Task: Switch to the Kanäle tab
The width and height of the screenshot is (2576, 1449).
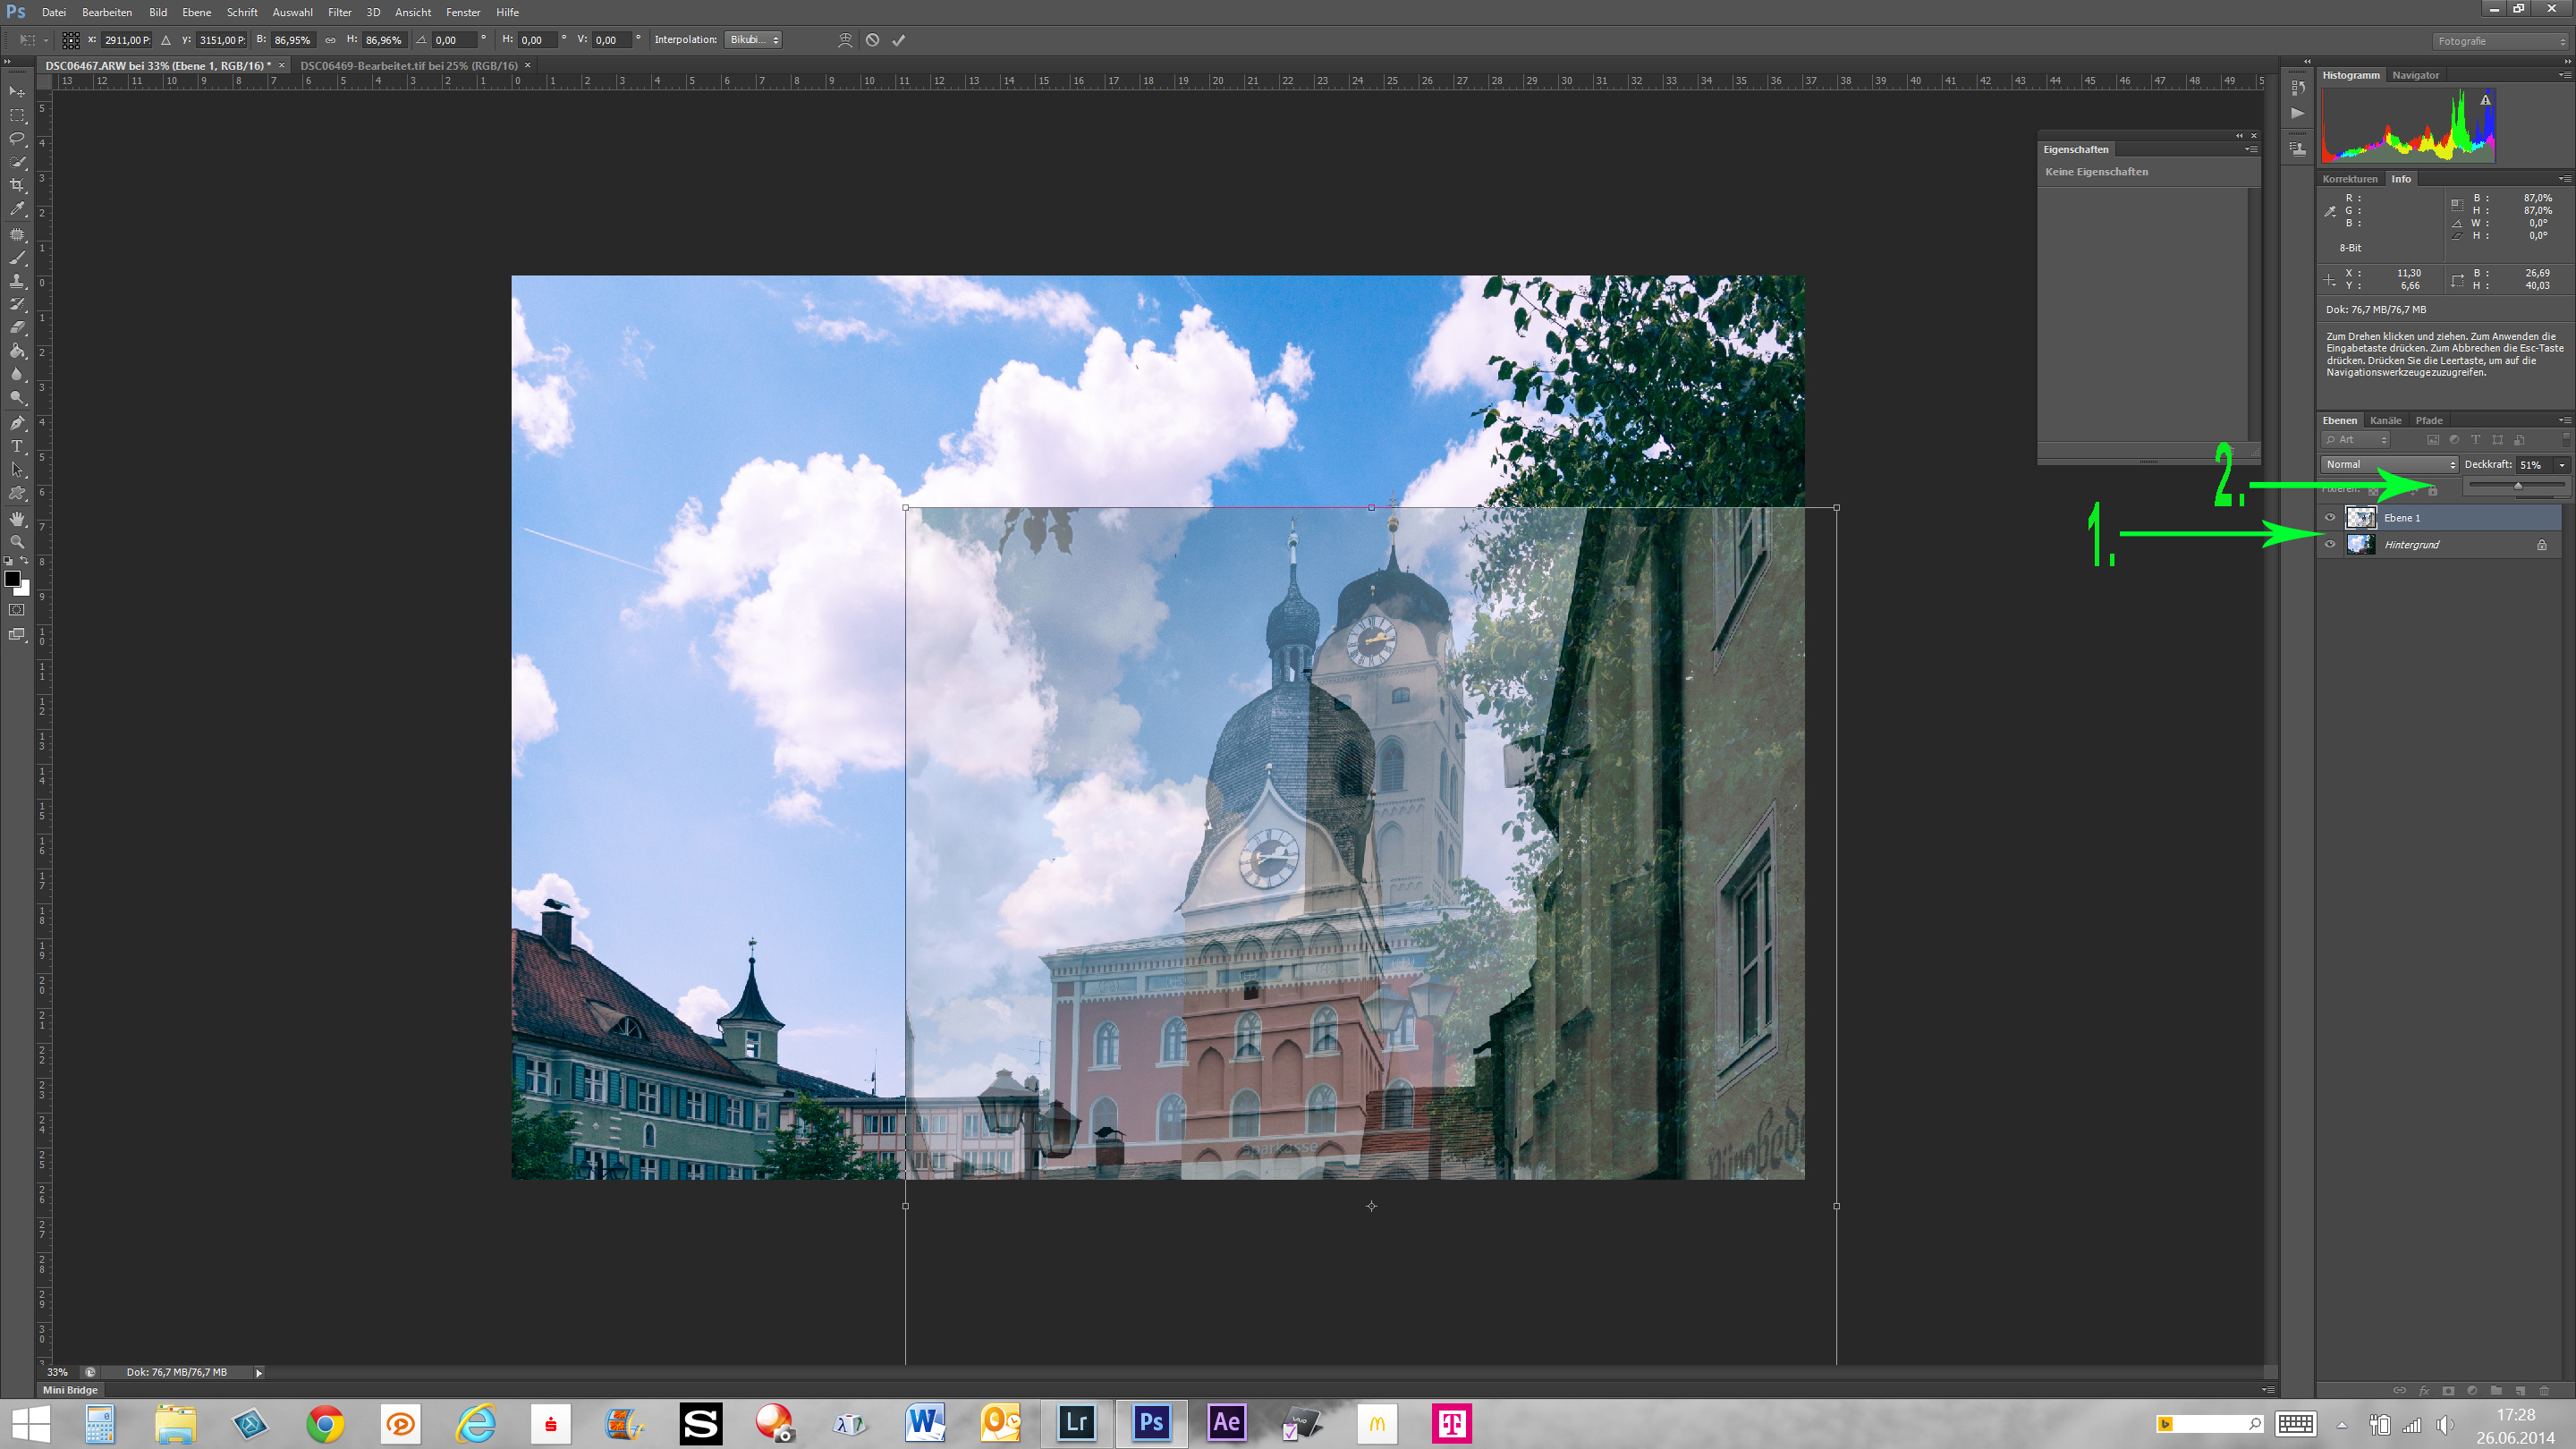Action: (x=2385, y=420)
